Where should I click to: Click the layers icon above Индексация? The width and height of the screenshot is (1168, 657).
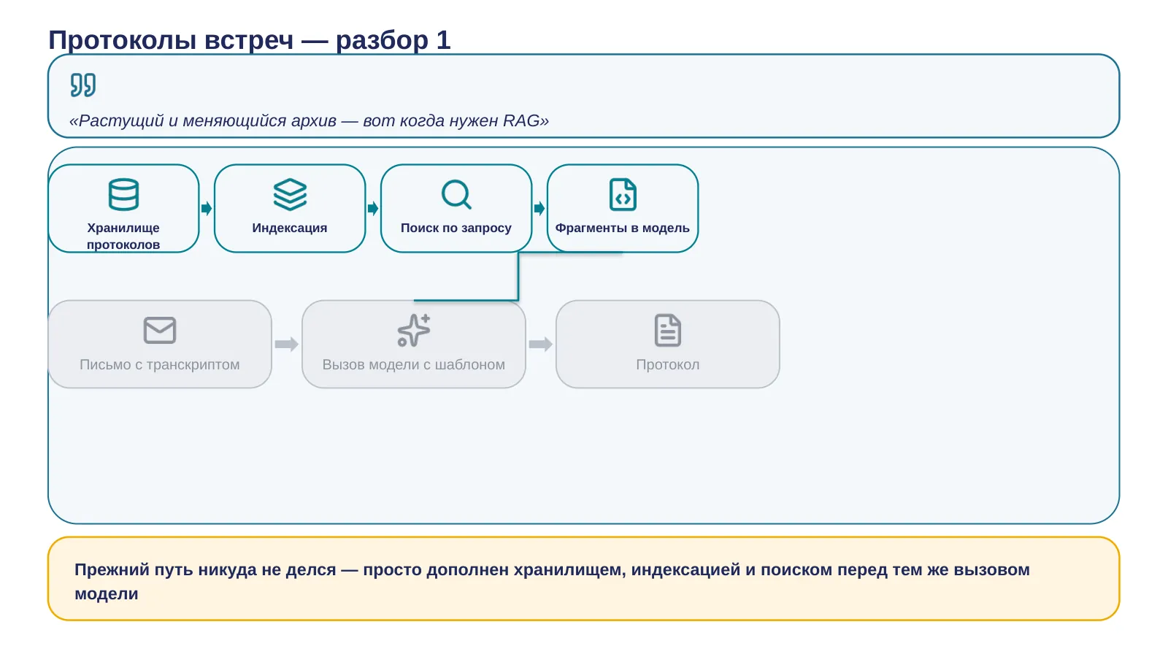click(290, 195)
